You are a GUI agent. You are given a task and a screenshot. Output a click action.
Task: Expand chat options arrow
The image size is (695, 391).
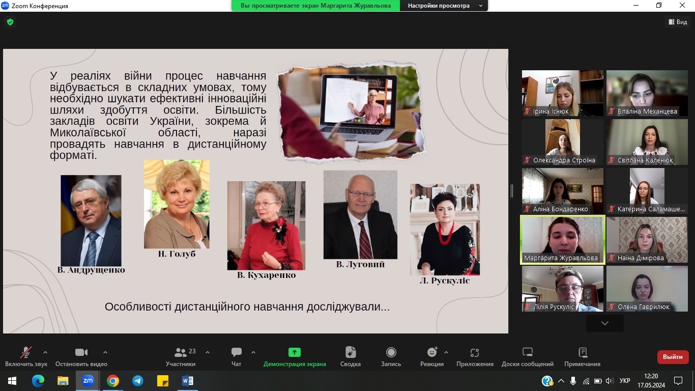[253, 352]
